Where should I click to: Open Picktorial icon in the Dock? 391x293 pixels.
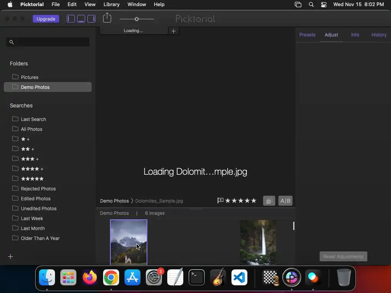click(x=291, y=277)
